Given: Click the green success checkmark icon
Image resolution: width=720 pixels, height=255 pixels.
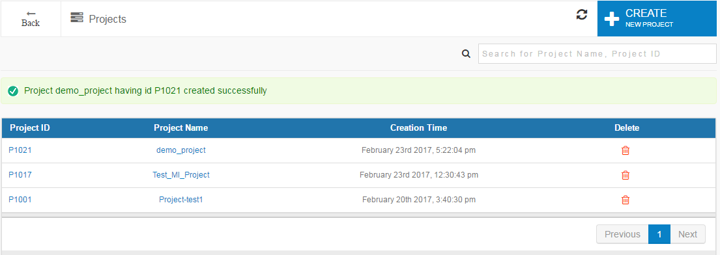Looking at the screenshot, I should 13,91.
